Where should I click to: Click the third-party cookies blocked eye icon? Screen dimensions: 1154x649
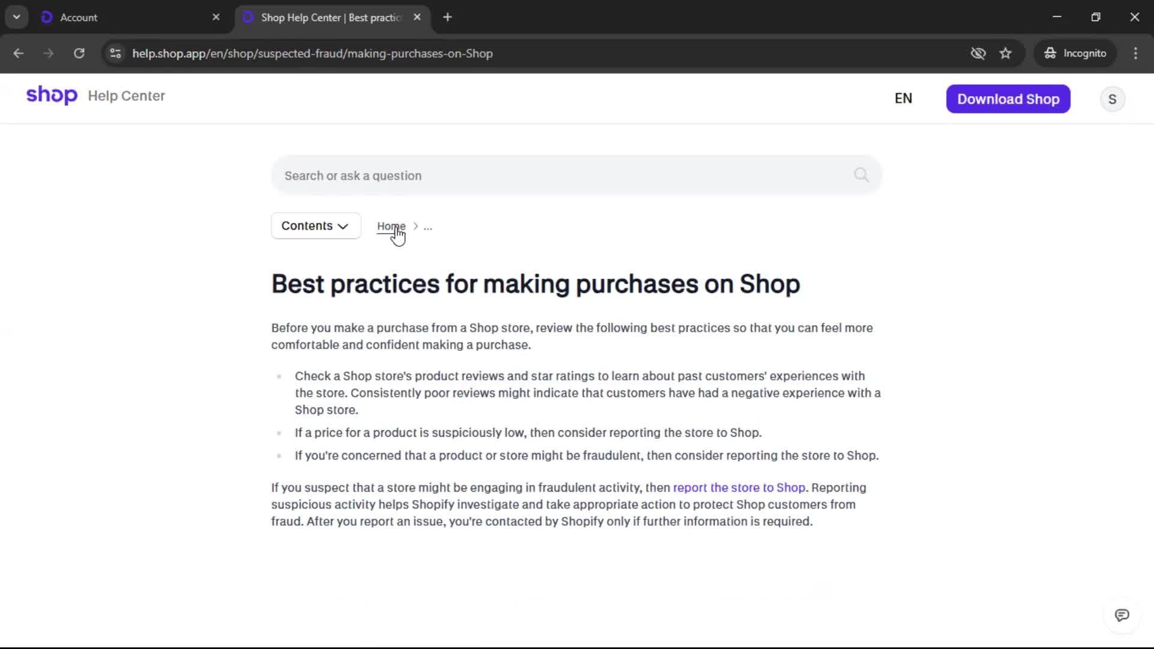point(978,53)
